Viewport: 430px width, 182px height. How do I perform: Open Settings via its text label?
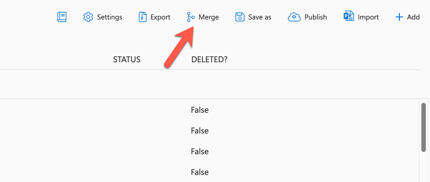110,17
